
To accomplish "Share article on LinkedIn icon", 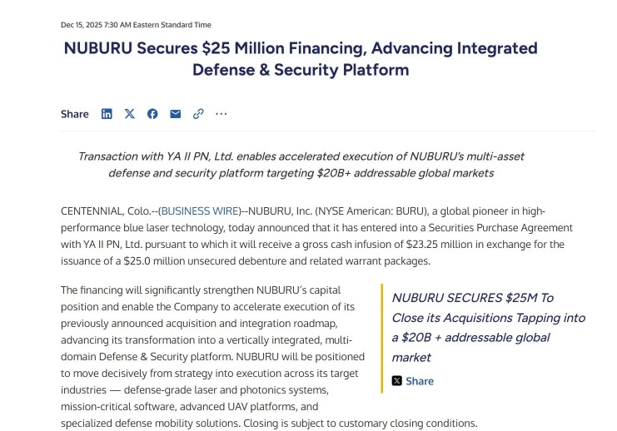I will pos(107,114).
